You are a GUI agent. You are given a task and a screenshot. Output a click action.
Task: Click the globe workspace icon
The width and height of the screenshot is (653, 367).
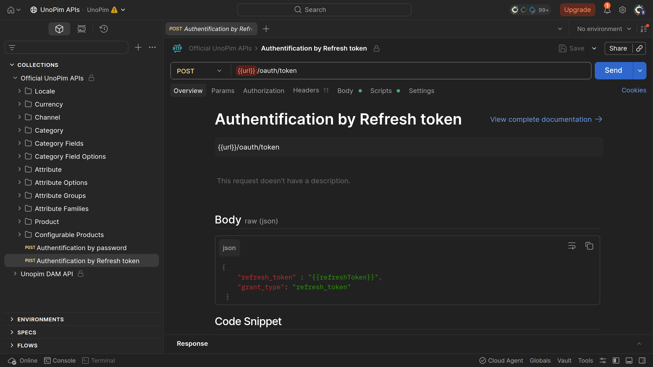click(34, 10)
